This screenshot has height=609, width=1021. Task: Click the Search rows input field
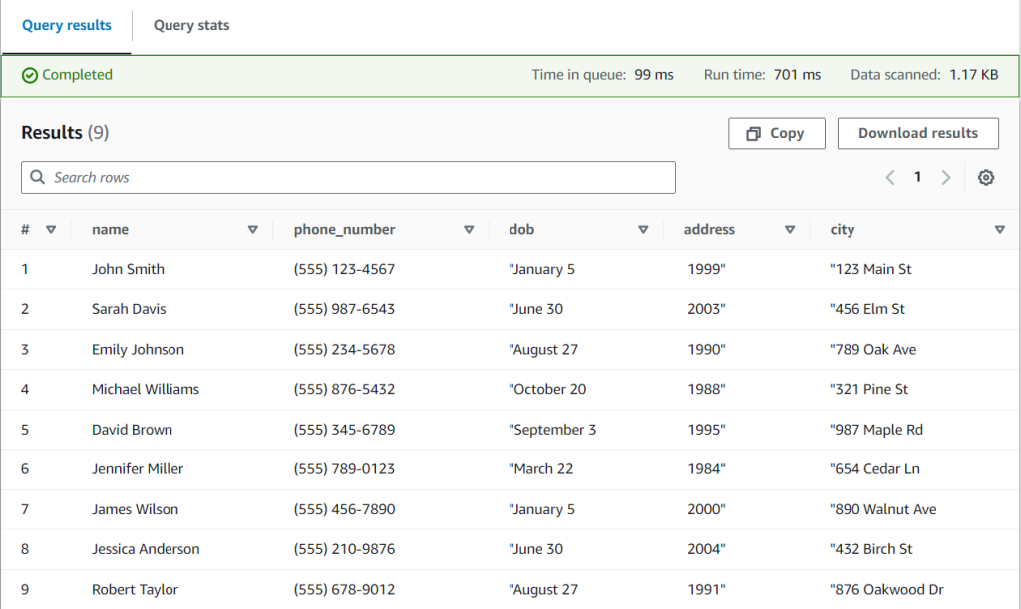(x=349, y=177)
